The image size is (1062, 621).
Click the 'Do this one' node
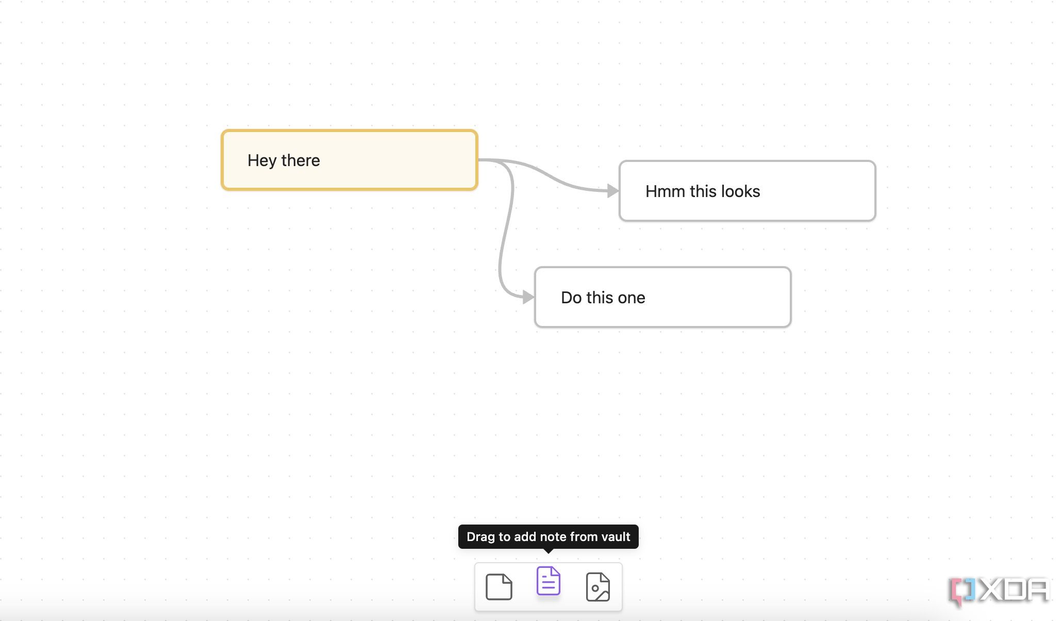[x=662, y=297]
